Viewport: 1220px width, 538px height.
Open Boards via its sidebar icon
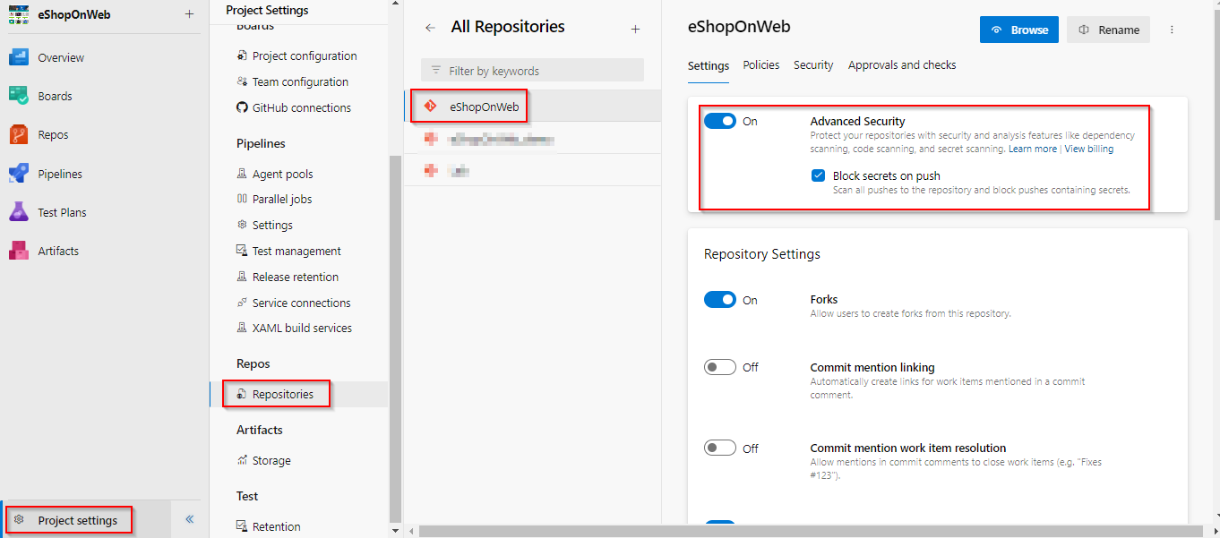click(x=19, y=96)
